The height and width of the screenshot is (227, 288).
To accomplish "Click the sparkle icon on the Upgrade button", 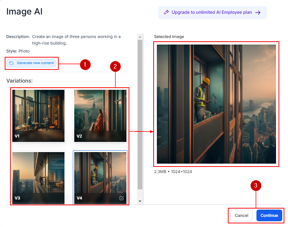I will tap(166, 12).
